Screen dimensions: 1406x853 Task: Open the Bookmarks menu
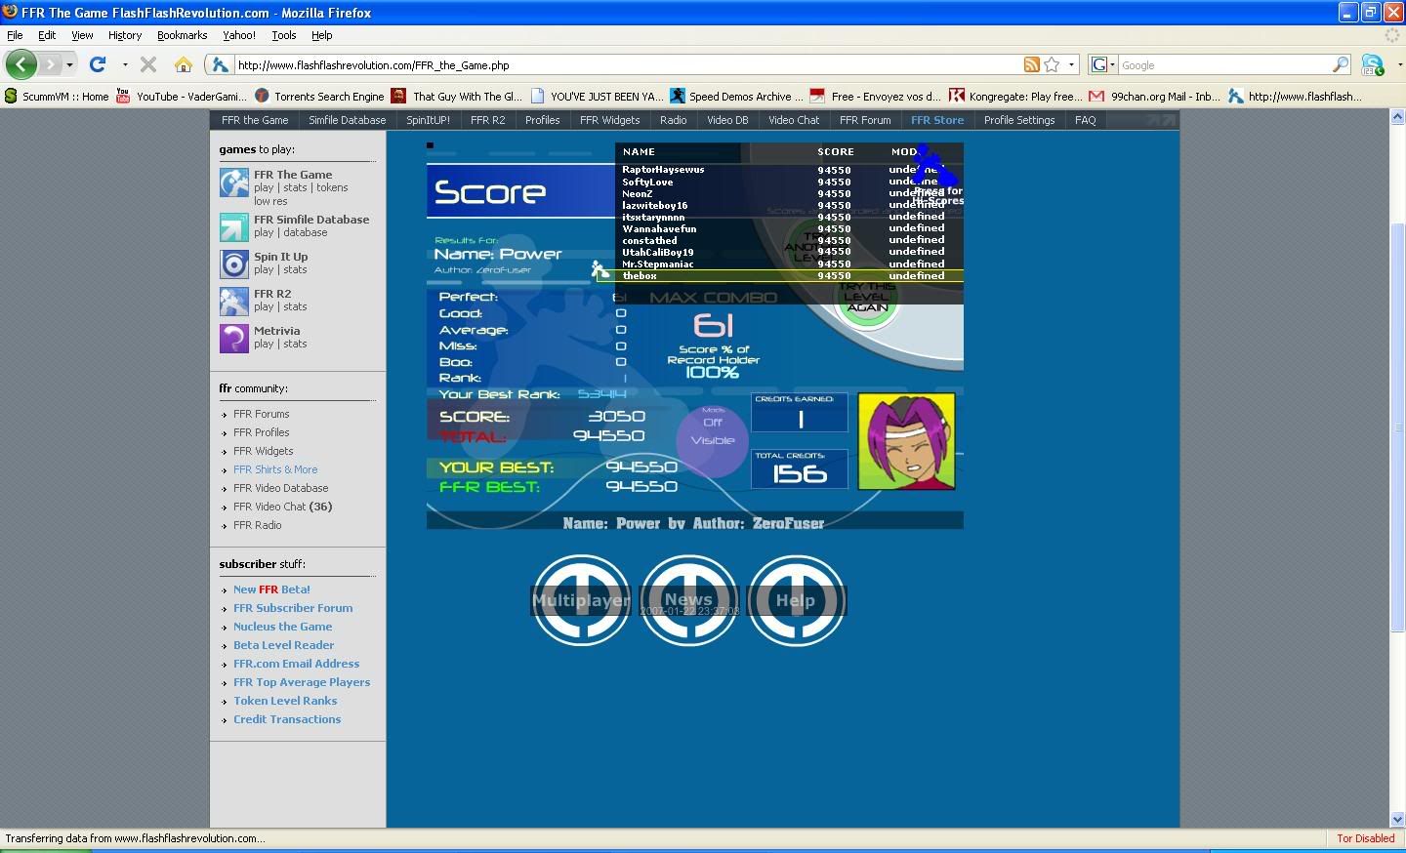[182, 35]
